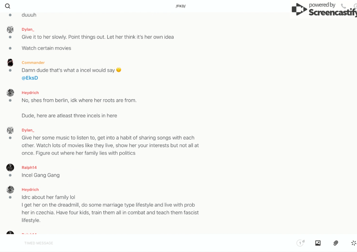The height and width of the screenshot is (252, 357).
Task: Click Dylan_ name above 'Give her some music'
Action: click(28, 130)
